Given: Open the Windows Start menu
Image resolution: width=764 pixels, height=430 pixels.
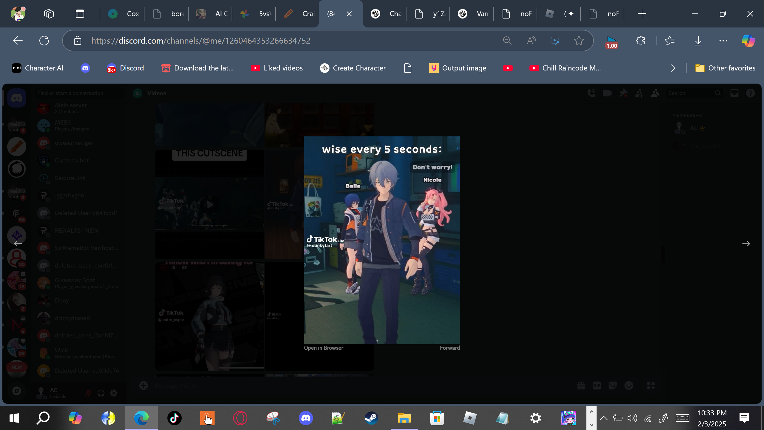Looking at the screenshot, I should [14, 418].
